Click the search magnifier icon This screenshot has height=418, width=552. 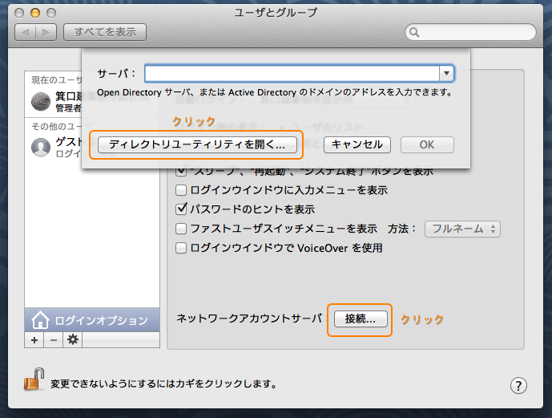pyautogui.click(x=414, y=32)
